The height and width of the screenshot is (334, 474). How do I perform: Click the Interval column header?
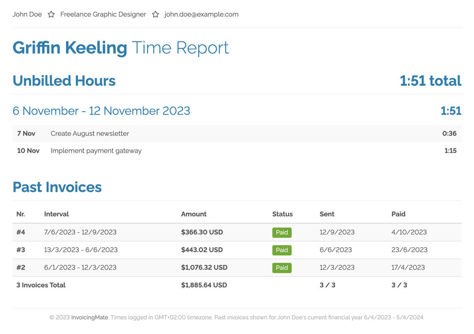point(57,214)
